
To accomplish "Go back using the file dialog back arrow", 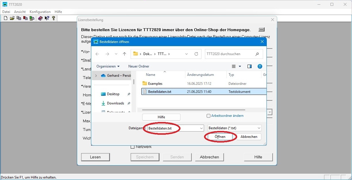I will [x=97, y=54].
